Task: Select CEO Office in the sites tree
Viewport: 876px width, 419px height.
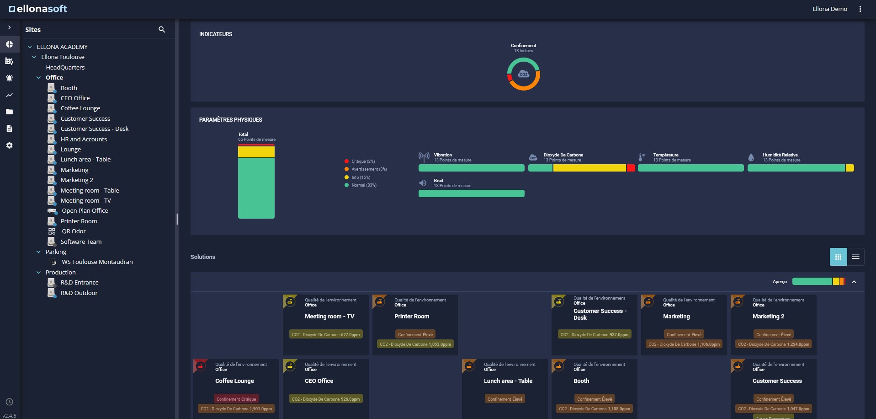Action: click(x=75, y=98)
